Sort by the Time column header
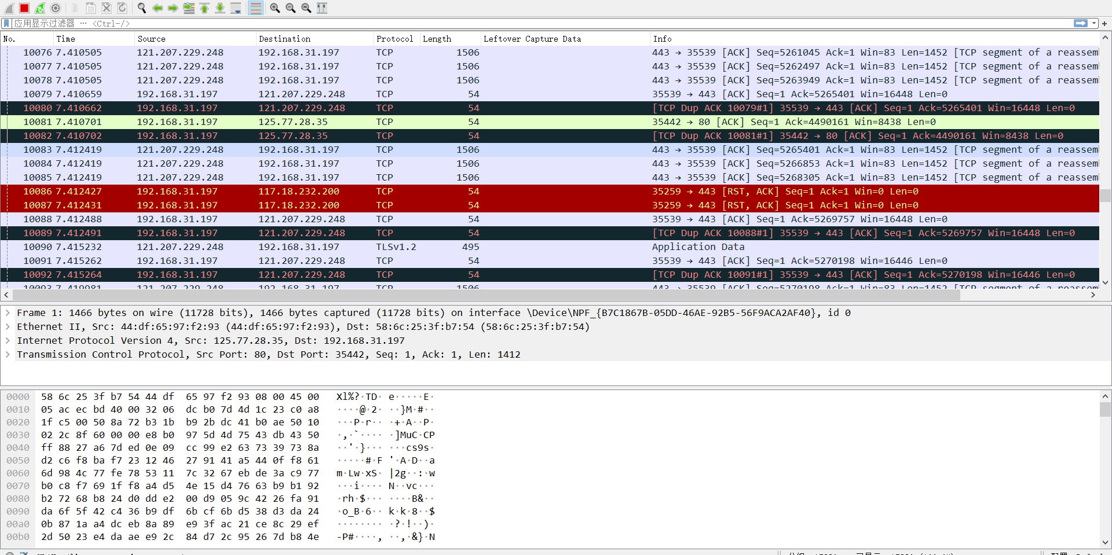This screenshot has height=555, width=1112. (94, 39)
